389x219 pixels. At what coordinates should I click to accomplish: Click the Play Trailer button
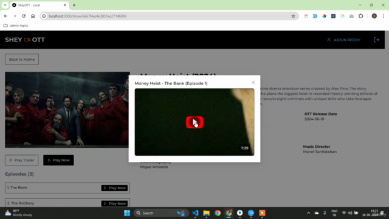22,160
